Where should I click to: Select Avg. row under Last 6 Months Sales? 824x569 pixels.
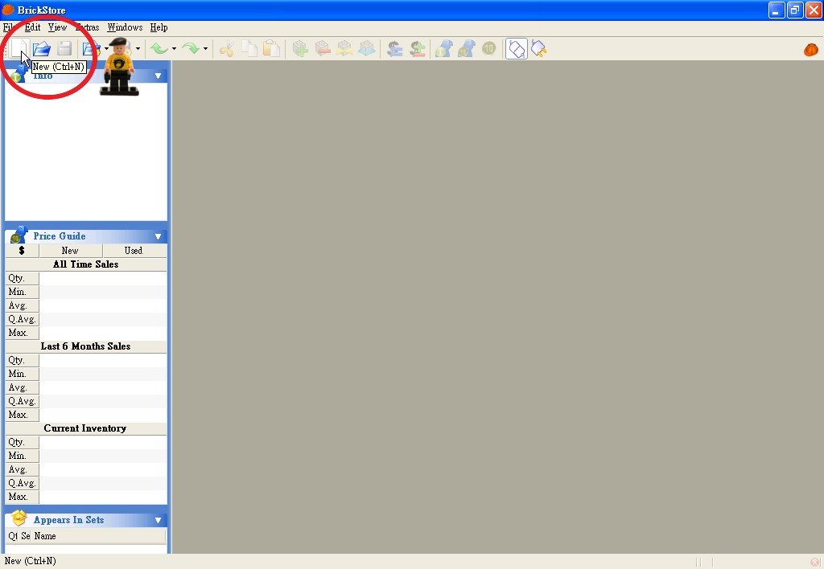pos(85,387)
